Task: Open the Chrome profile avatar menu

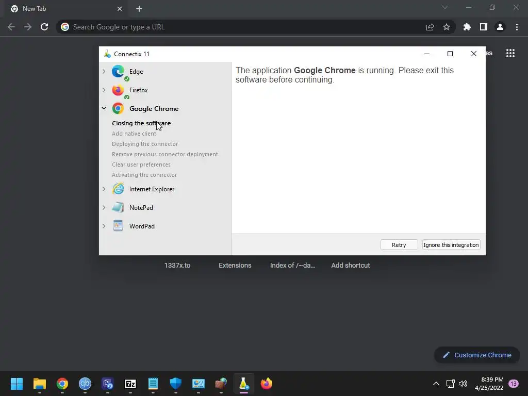Action: [500, 27]
